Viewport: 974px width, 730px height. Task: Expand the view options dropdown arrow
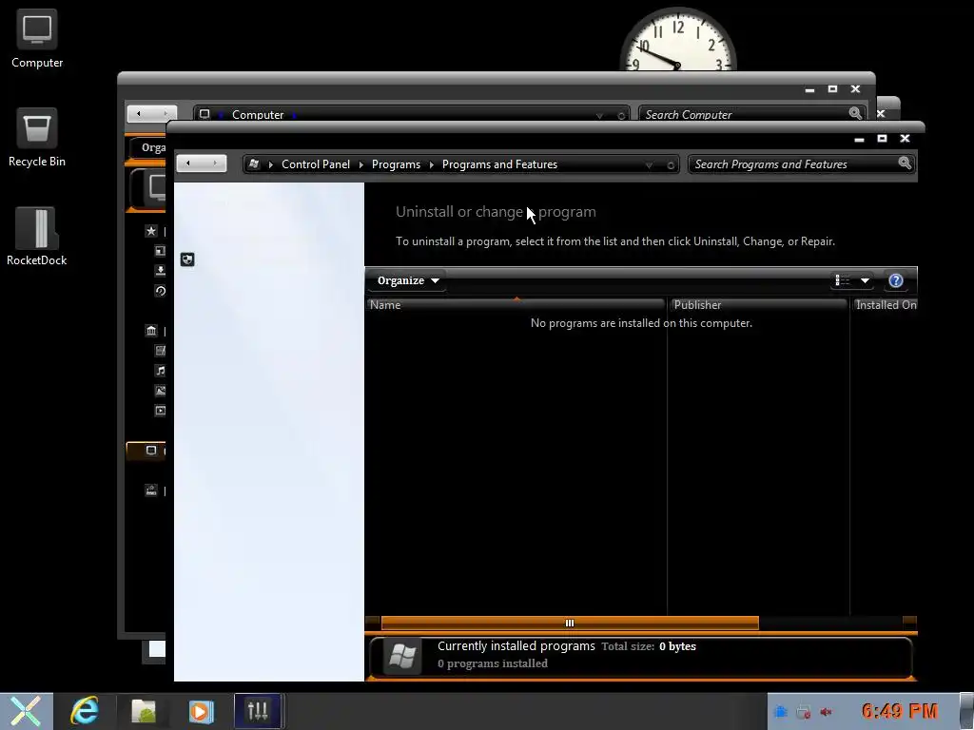(865, 280)
